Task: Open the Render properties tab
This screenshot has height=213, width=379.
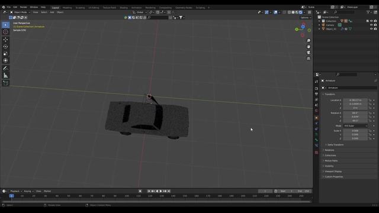Action: (x=316, y=89)
